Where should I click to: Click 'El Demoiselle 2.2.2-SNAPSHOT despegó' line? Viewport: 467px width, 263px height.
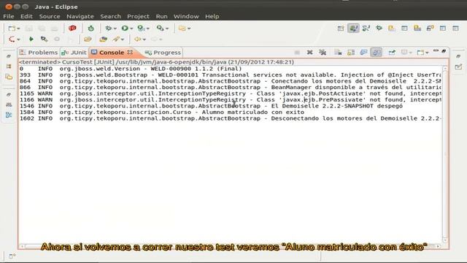[211, 106]
